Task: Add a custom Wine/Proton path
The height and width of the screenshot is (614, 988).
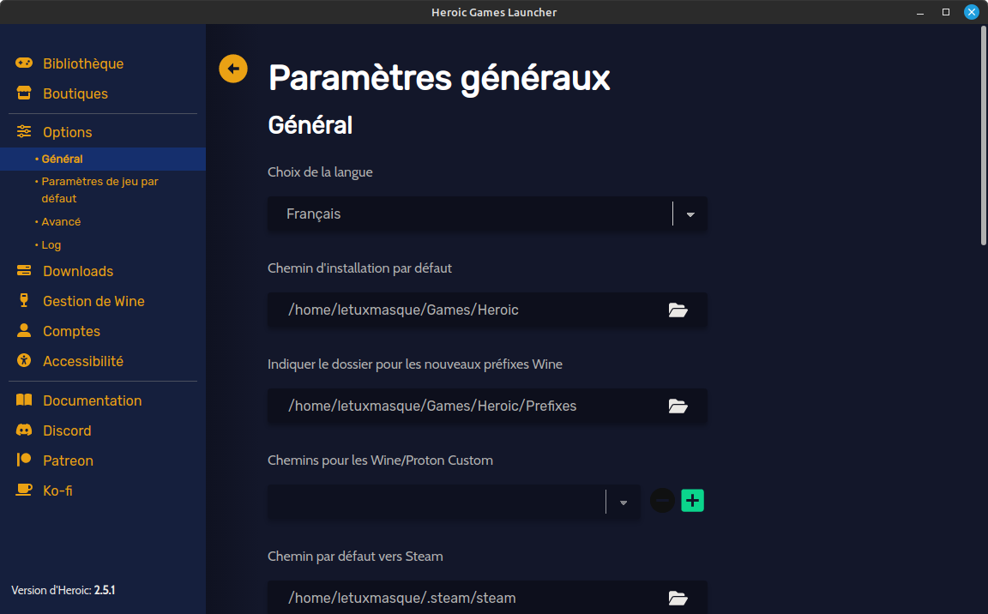Action: 692,501
